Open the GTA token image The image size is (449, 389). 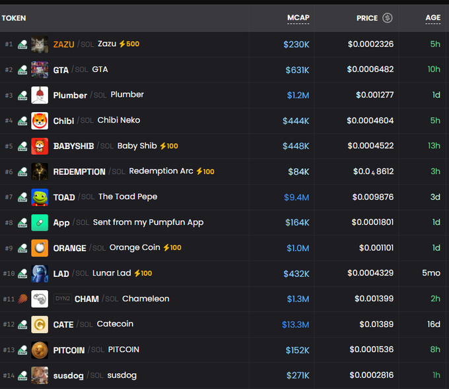(x=40, y=70)
